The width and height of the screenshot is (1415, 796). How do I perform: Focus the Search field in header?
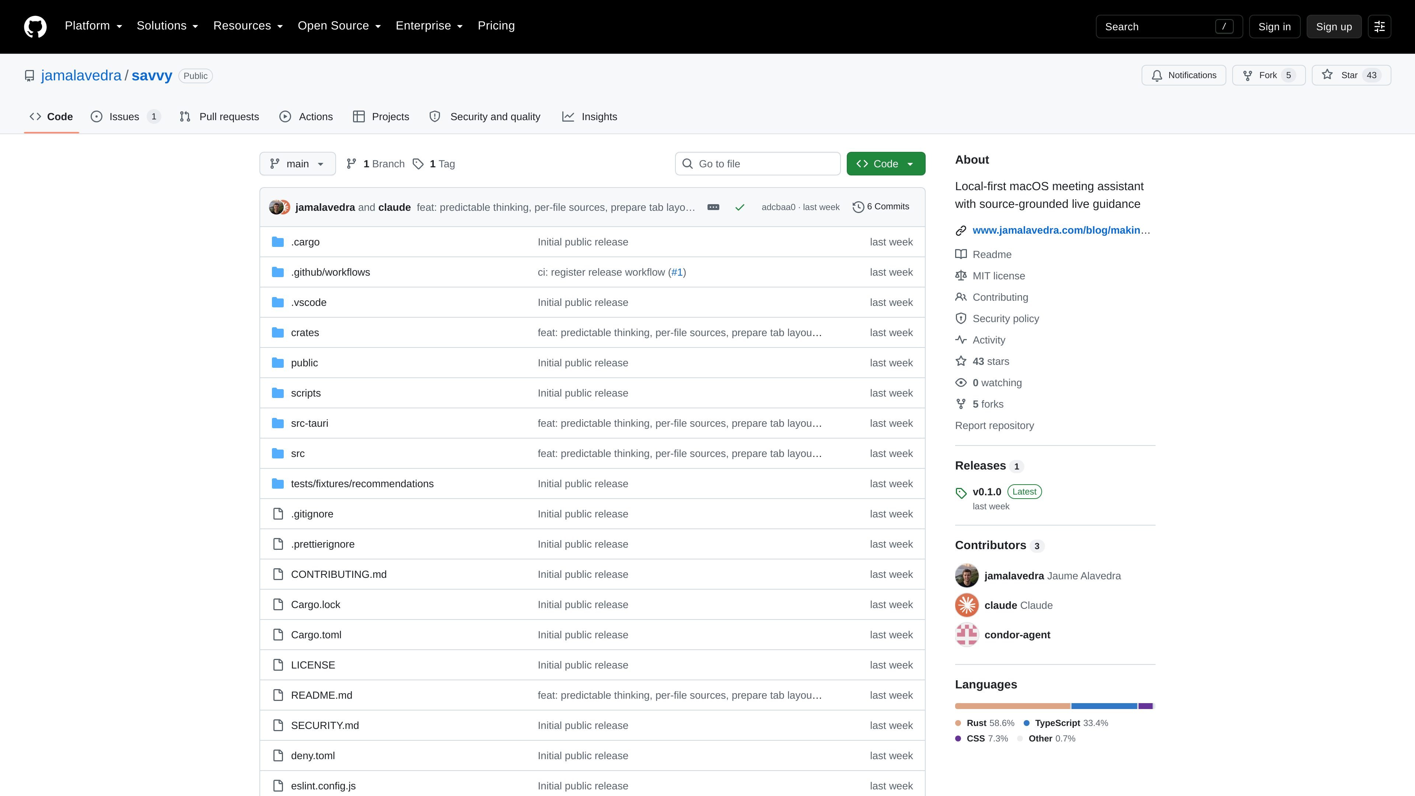1169,27
